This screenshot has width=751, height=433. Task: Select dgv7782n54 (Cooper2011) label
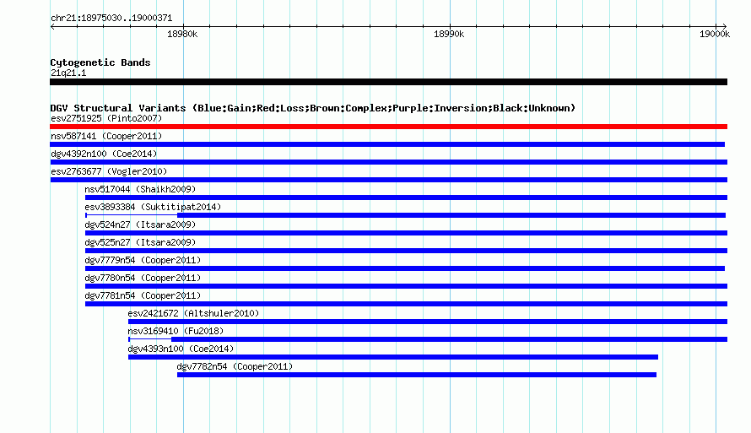pyautogui.click(x=235, y=366)
